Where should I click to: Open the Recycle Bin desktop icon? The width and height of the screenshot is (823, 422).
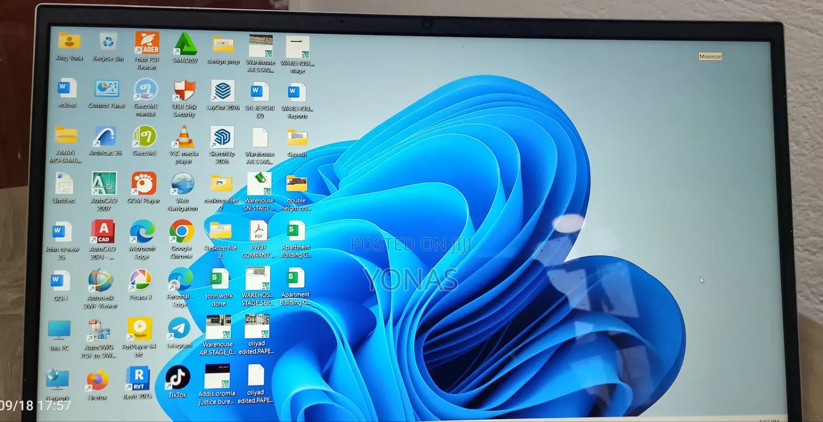pos(108,47)
